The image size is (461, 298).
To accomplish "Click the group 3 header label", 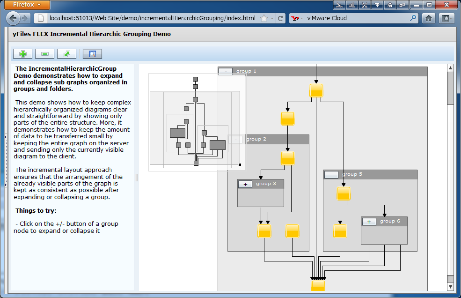I will point(266,184).
